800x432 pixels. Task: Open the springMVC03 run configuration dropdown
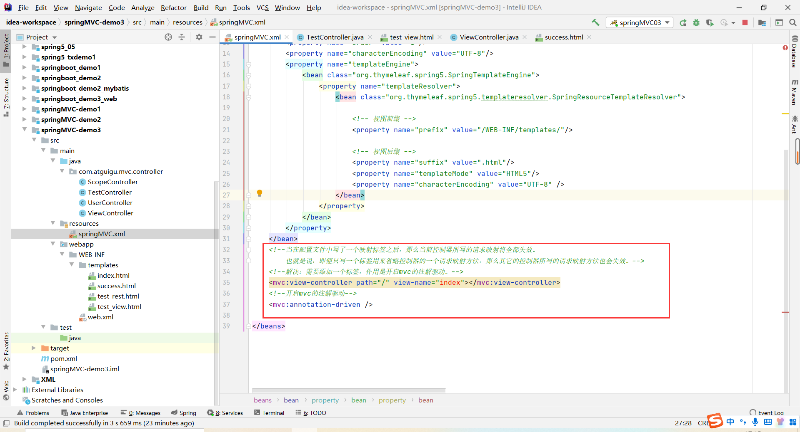coord(640,22)
